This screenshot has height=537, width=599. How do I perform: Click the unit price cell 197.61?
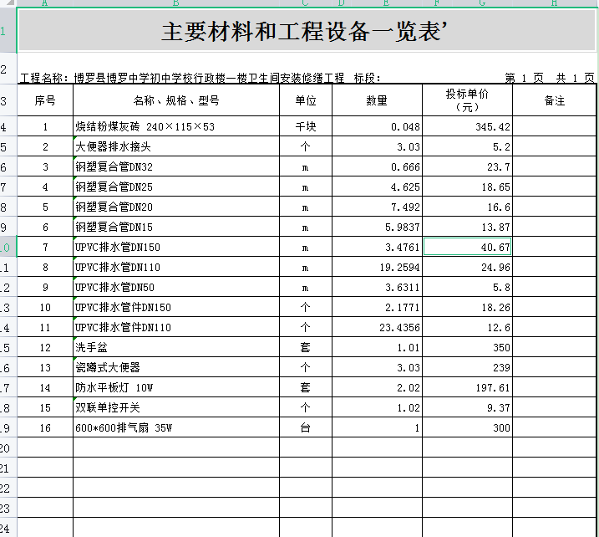point(467,387)
